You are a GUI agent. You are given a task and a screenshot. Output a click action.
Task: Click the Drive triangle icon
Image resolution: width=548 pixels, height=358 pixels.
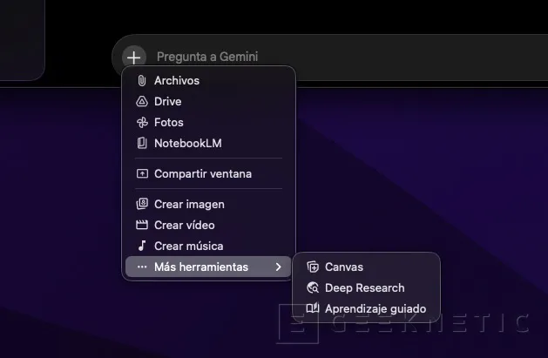[142, 101]
